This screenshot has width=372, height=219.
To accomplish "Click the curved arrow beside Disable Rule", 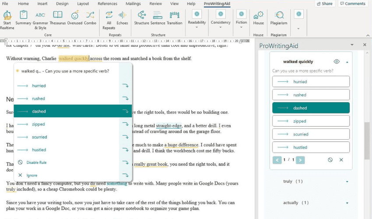I will pos(126,162).
